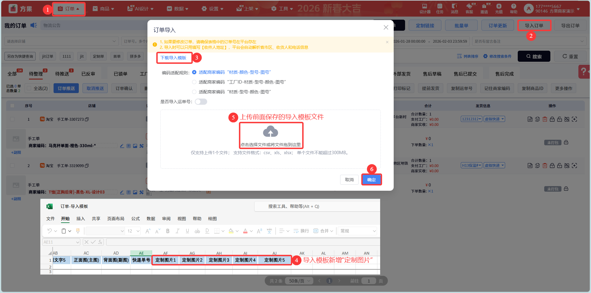
Task: Click the 充值 recharge icon
Action: pos(499,6)
